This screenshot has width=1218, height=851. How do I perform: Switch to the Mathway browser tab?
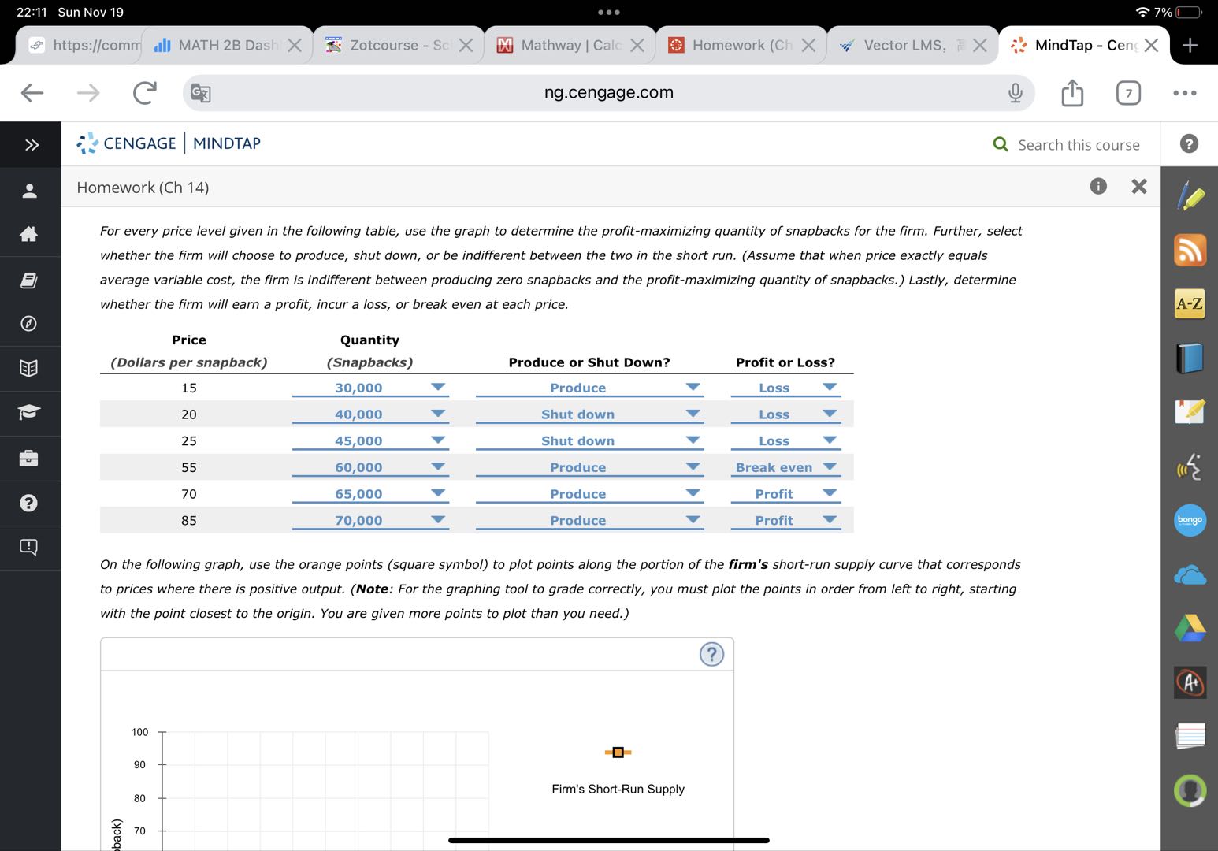567,45
